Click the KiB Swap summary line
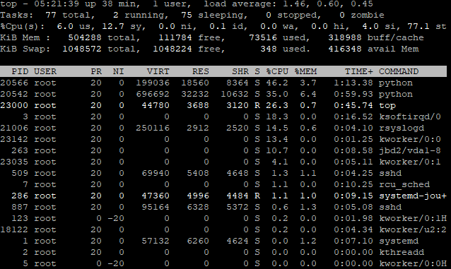The width and height of the screenshot is (451, 269). pos(209,49)
